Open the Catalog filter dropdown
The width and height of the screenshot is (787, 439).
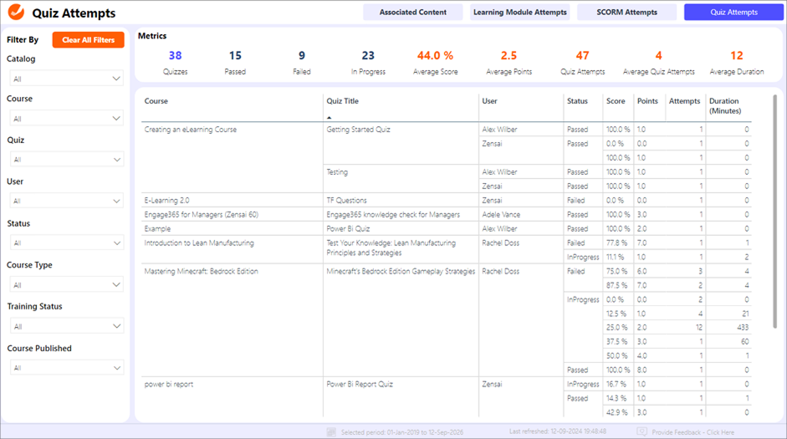[x=65, y=79]
